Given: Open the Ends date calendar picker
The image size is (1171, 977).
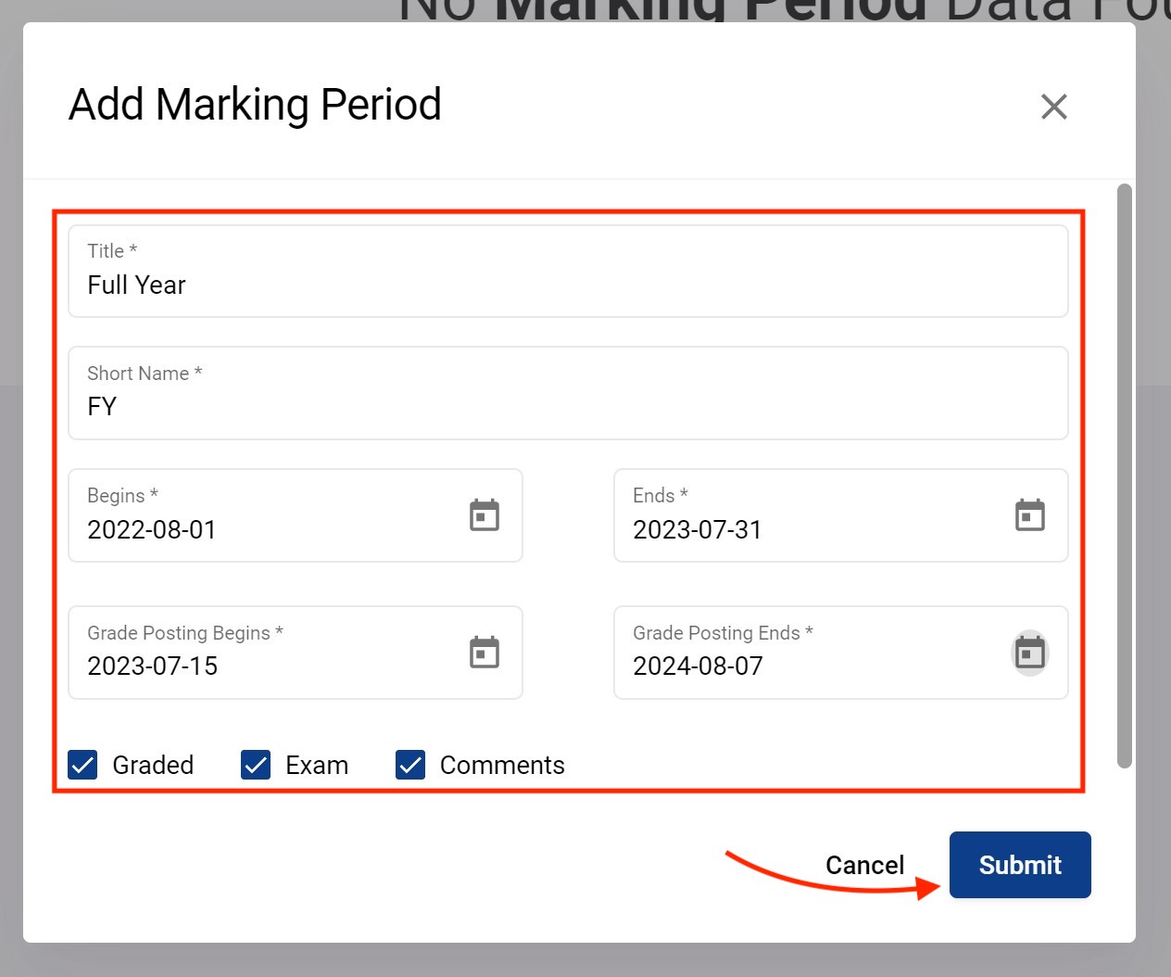Looking at the screenshot, I should (1029, 515).
